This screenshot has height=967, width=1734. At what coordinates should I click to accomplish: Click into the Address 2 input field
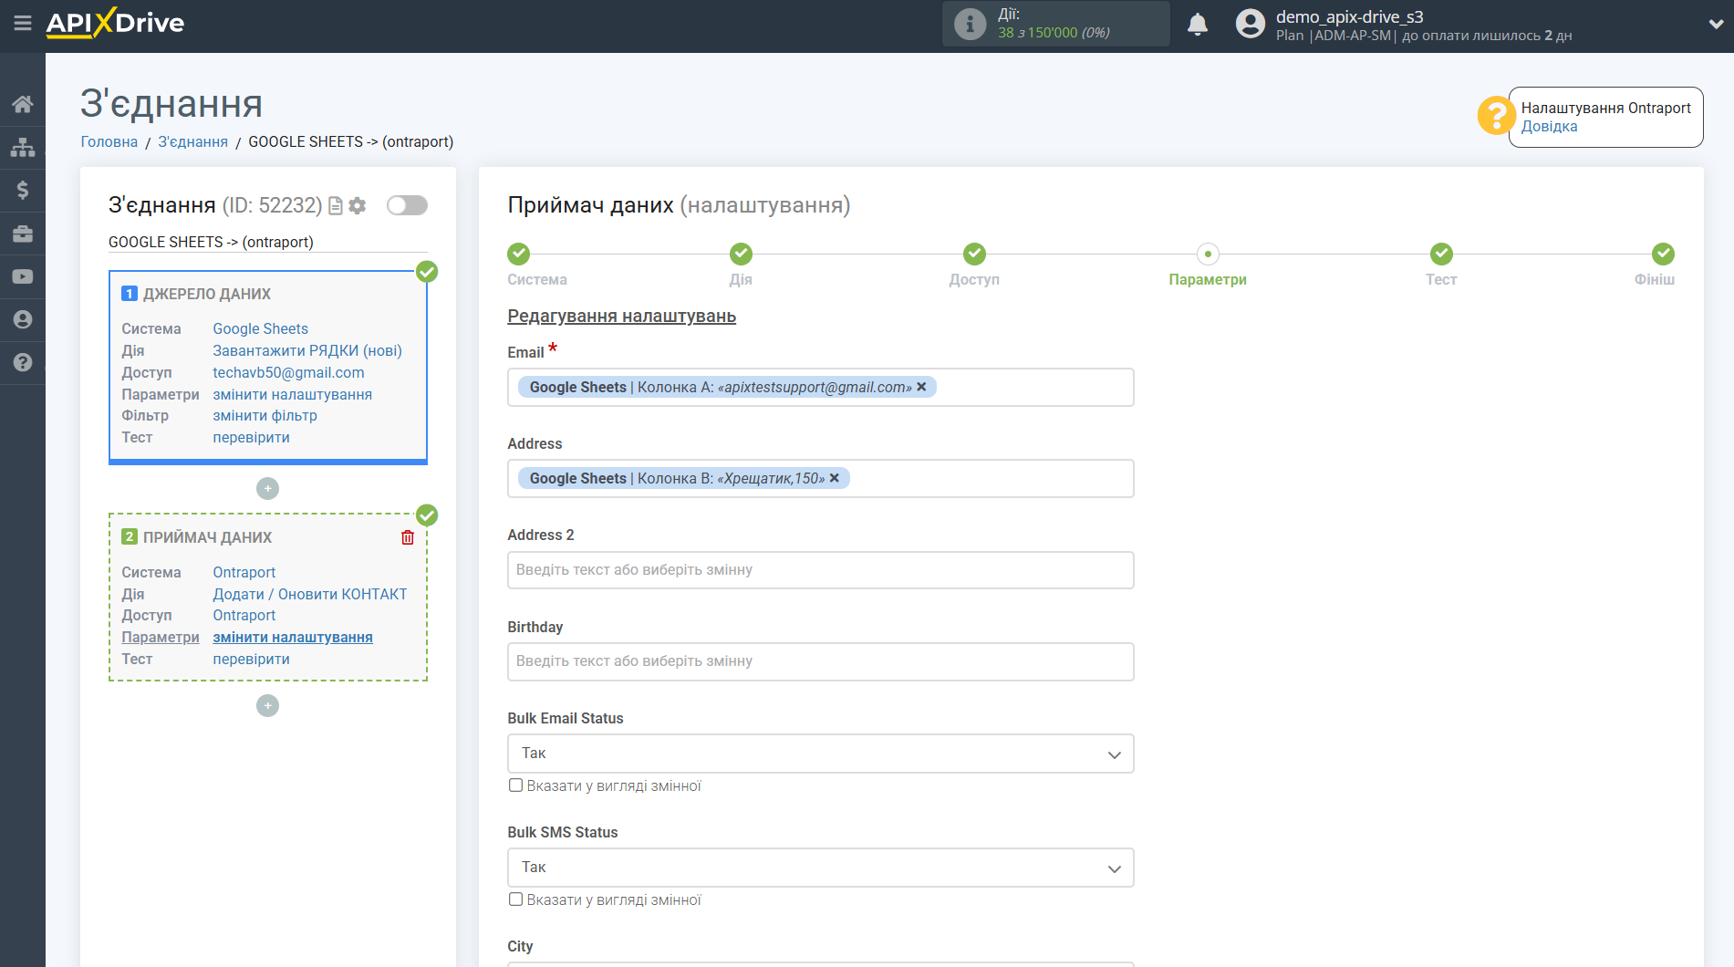(820, 570)
